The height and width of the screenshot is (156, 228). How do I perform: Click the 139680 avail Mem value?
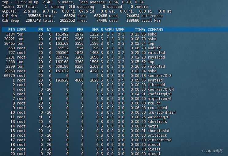click(x=133, y=21)
